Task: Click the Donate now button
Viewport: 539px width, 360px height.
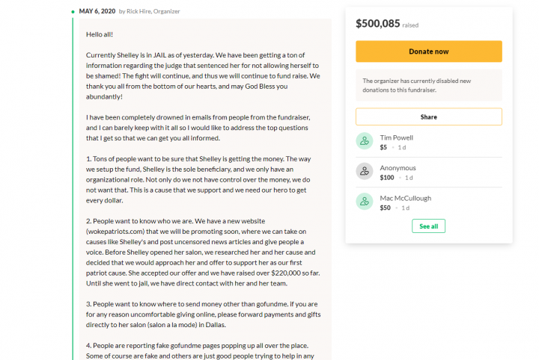Action: pyautogui.click(x=429, y=52)
